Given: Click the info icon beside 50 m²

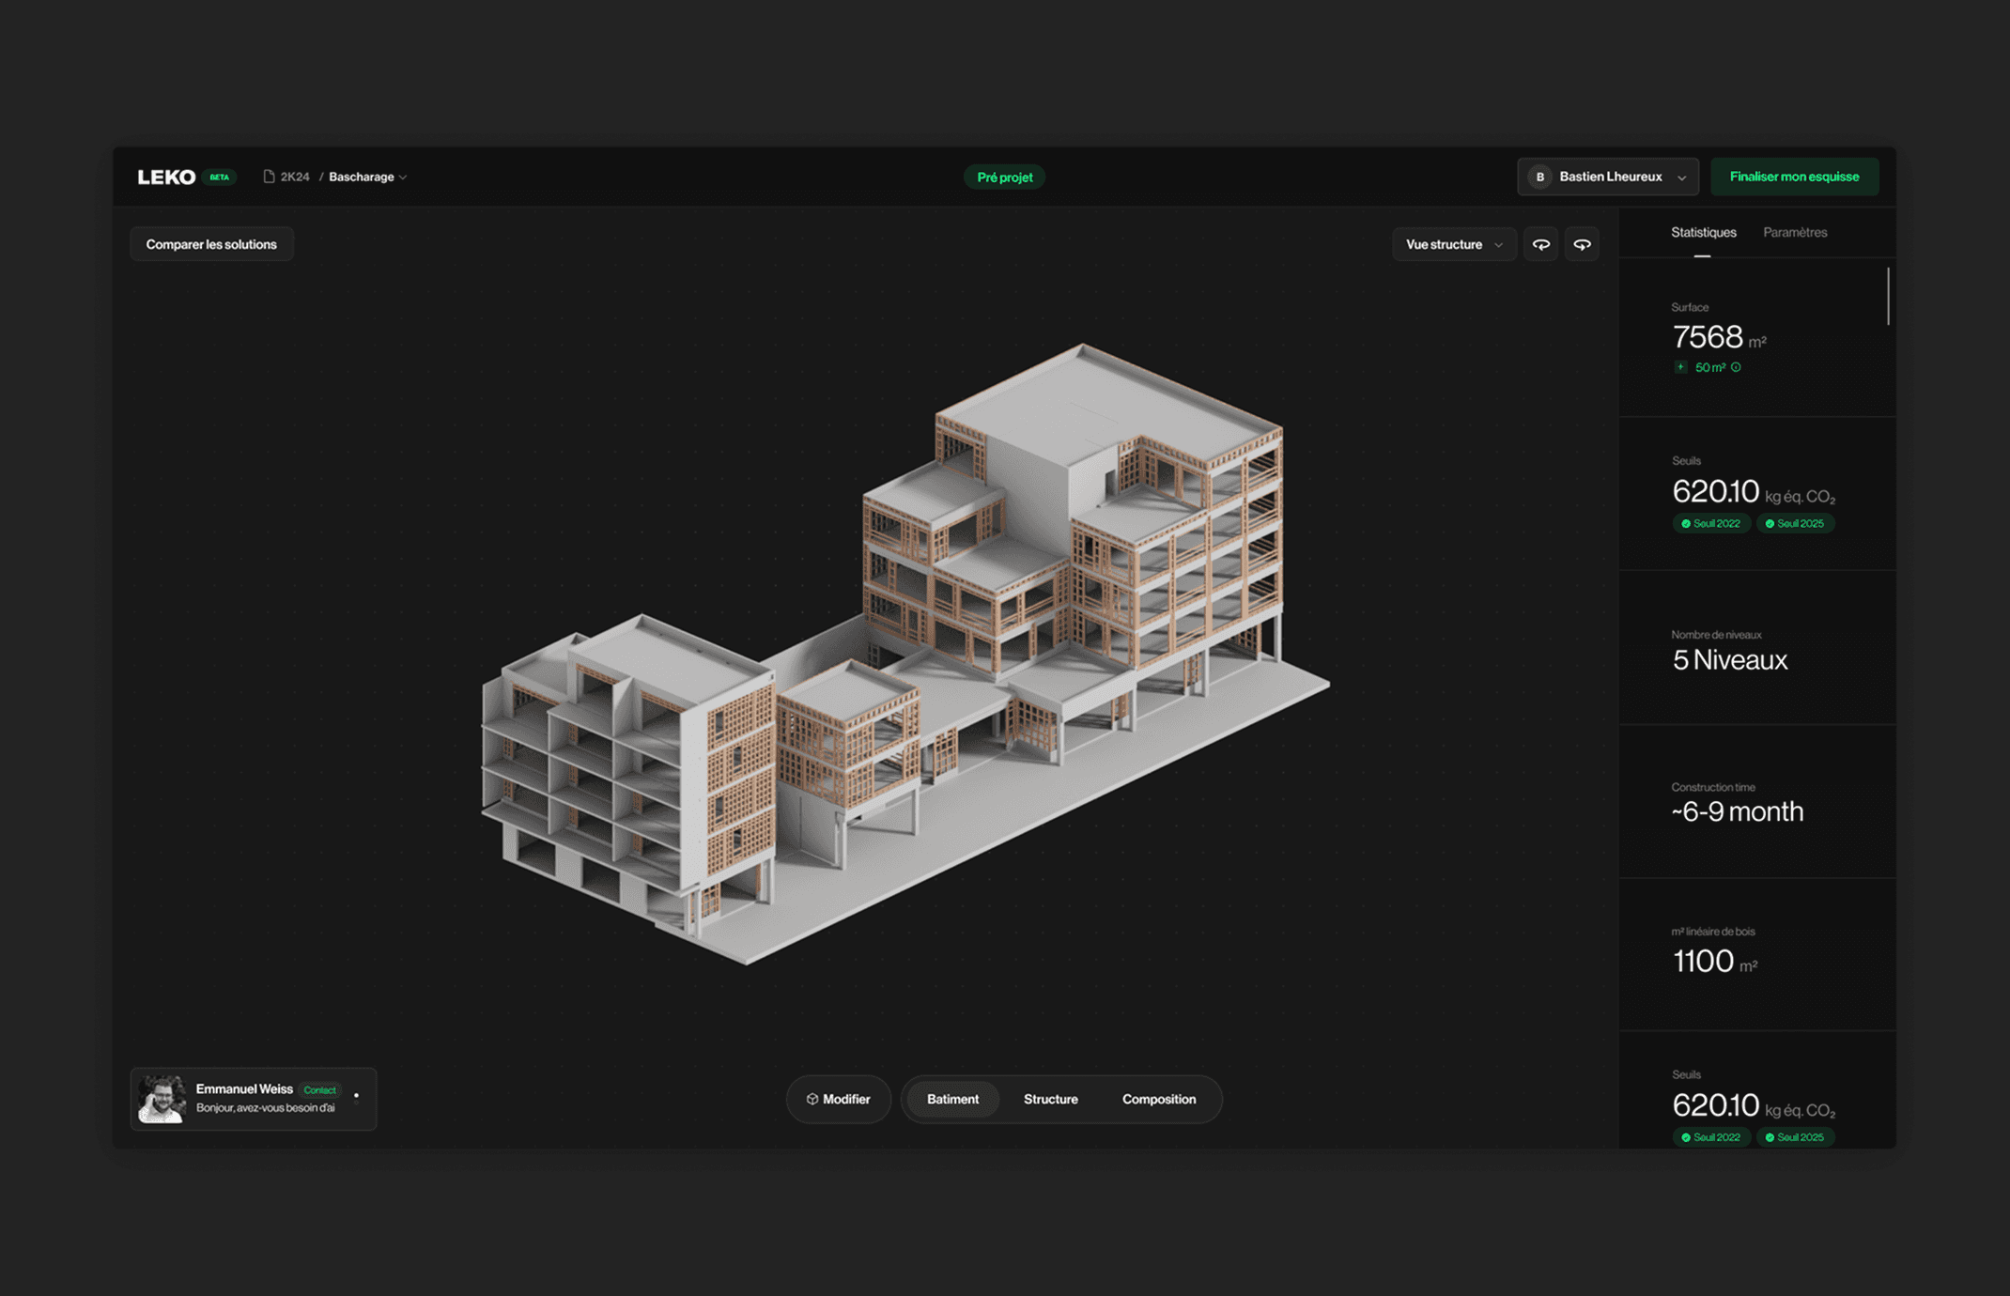Looking at the screenshot, I should (x=1736, y=367).
